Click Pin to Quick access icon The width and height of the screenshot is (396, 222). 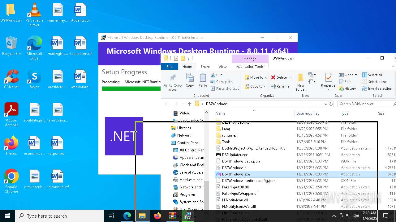[173, 82]
